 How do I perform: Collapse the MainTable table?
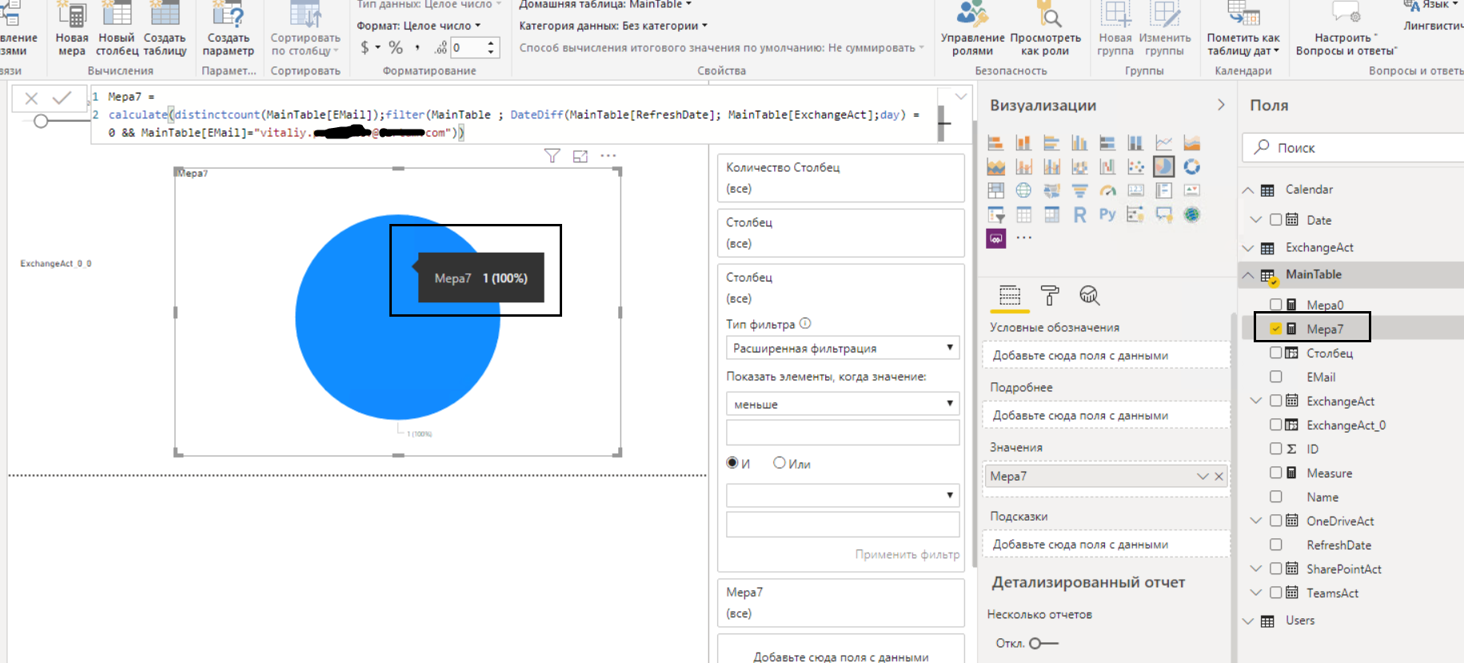click(1248, 274)
